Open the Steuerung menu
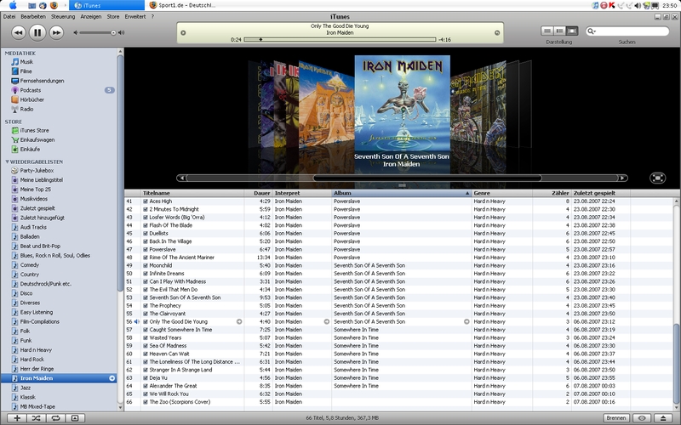 click(x=63, y=16)
